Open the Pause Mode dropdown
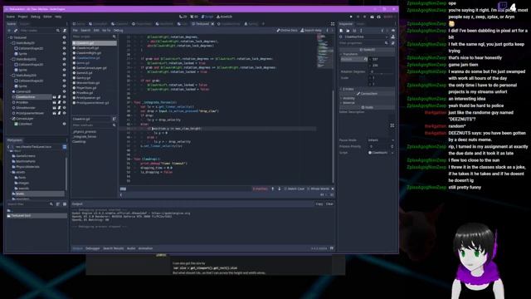 (x=381, y=140)
